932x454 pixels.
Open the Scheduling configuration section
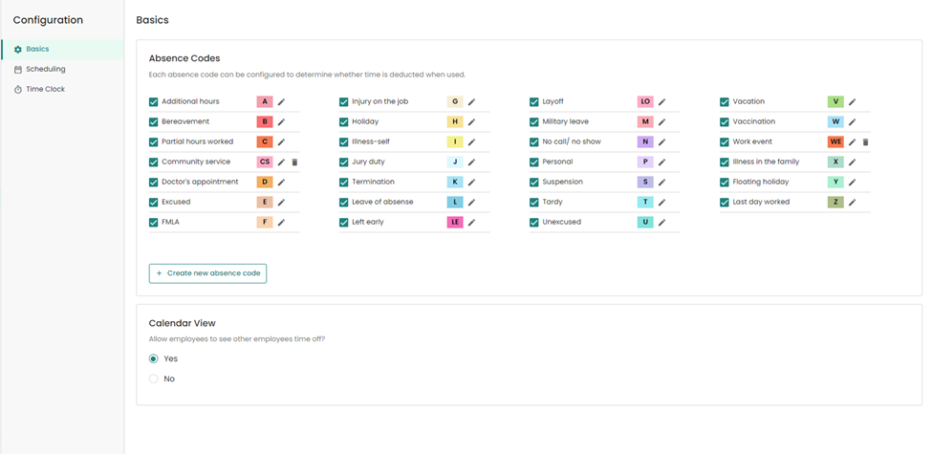coord(45,70)
